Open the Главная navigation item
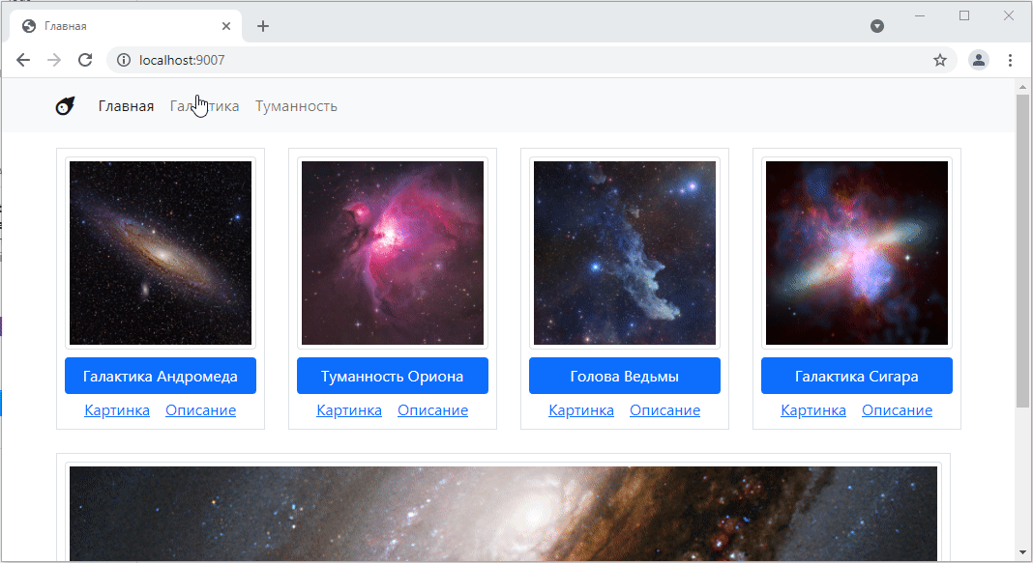The height and width of the screenshot is (563, 1033). pos(126,106)
